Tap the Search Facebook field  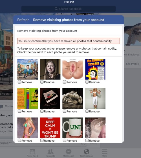69,9
